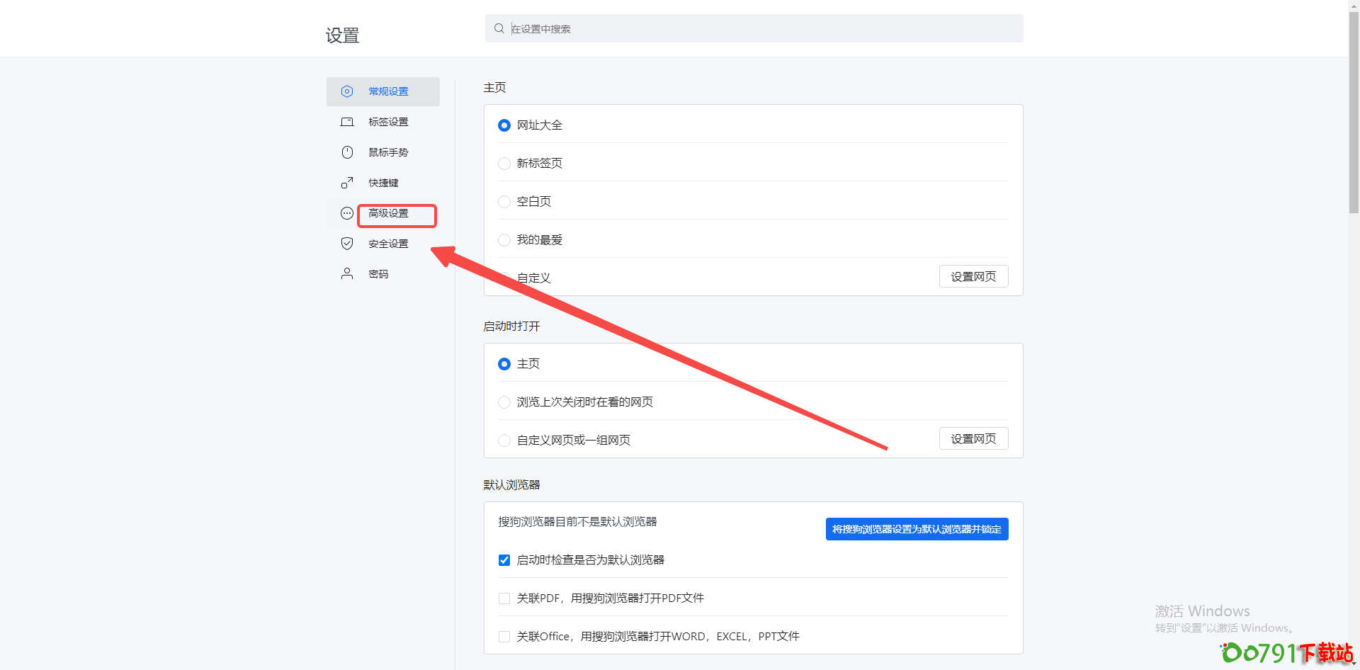Enable 关联PDF checkbox
The image size is (1360, 670).
pos(504,598)
